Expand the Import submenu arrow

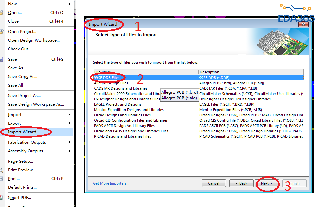[x=70, y=115]
